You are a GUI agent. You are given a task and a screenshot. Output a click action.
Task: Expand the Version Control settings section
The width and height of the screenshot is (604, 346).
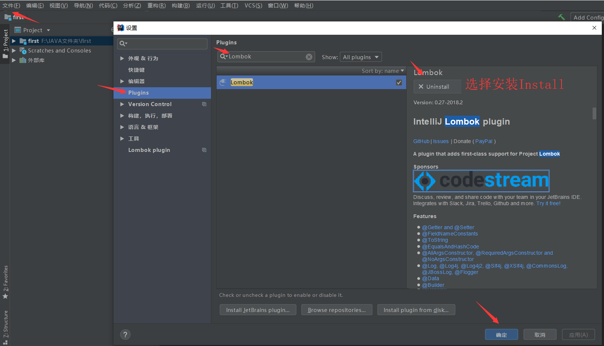click(122, 104)
